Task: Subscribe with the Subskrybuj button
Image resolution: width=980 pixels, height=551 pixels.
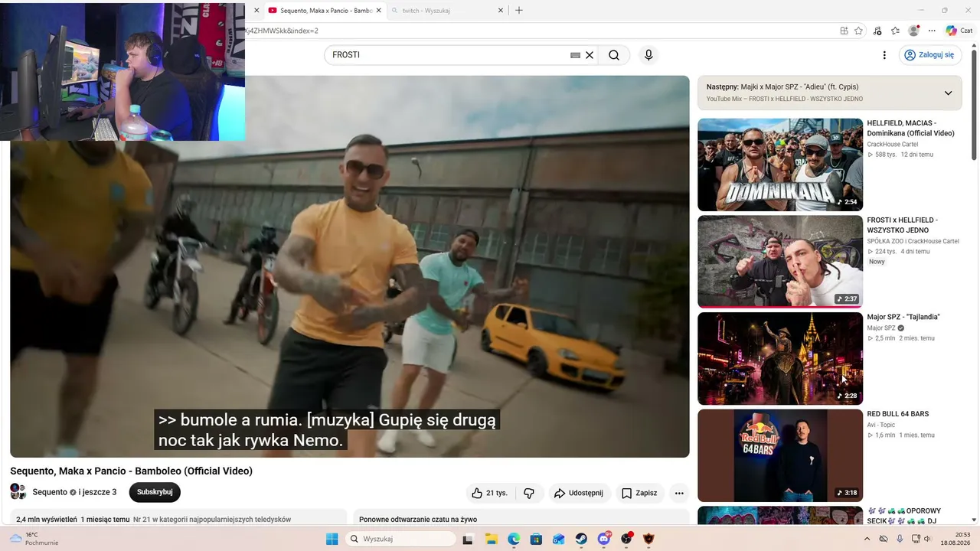Action: [155, 492]
